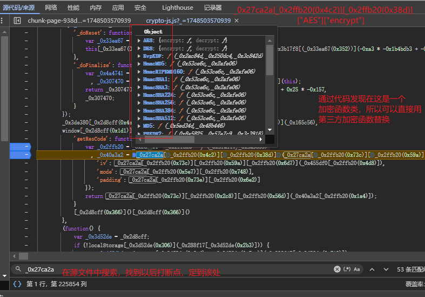Expand the HmacSHA384 function entry

click(x=139, y=110)
